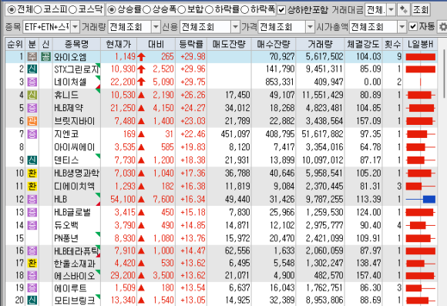Sort by 현재가 column header
The height and width of the screenshot is (306, 447).
[x=119, y=44]
